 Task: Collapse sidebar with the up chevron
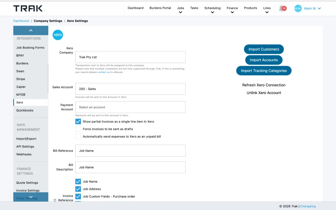pyautogui.click(x=31, y=30)
